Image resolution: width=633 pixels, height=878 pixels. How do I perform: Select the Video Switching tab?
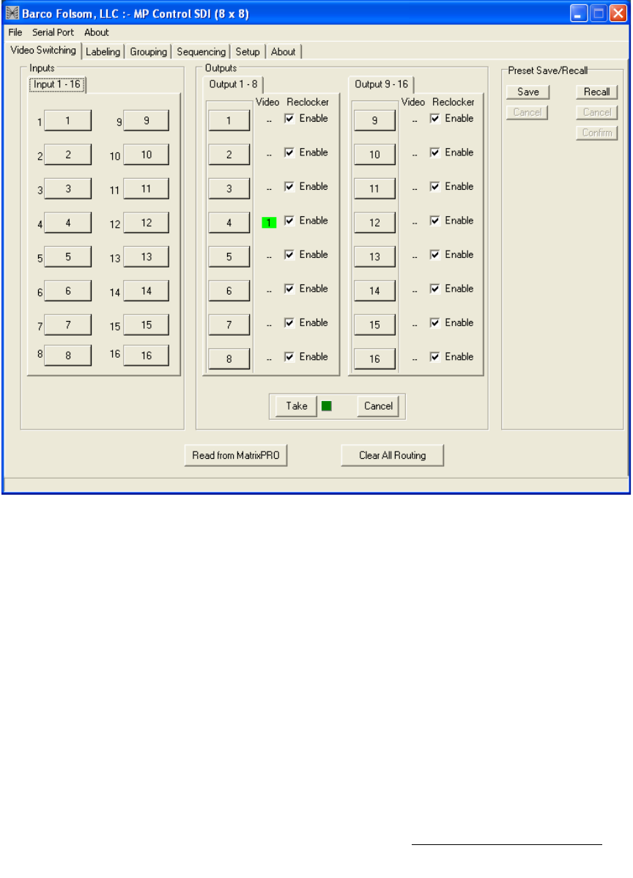(43, 51)
